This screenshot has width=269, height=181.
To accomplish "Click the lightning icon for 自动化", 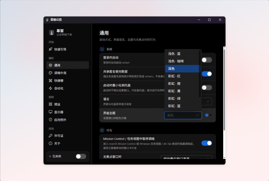I will (50, 88).
